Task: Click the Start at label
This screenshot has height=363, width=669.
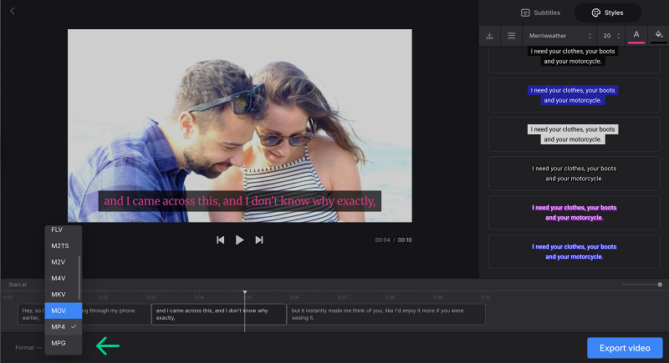Action: pyautogui.click(x=18, y=285)
